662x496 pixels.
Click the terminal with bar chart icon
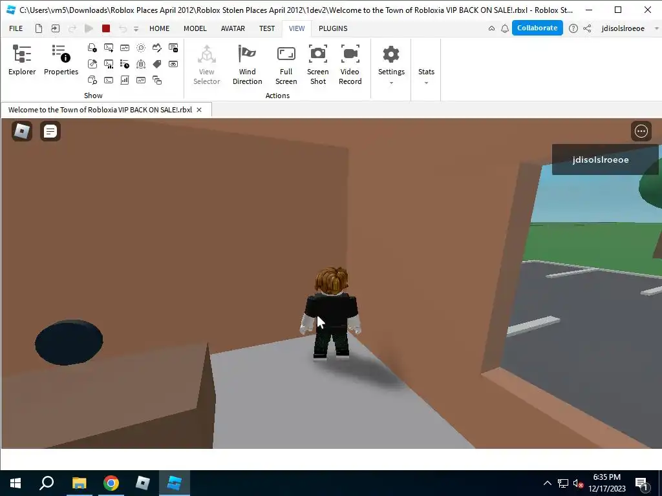point(109,64)
